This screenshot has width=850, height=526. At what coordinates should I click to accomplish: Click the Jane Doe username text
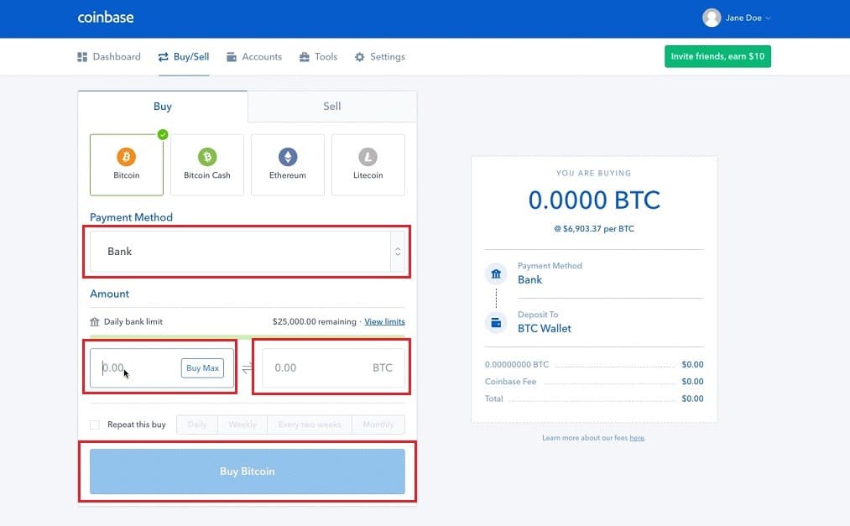(743, 18)
